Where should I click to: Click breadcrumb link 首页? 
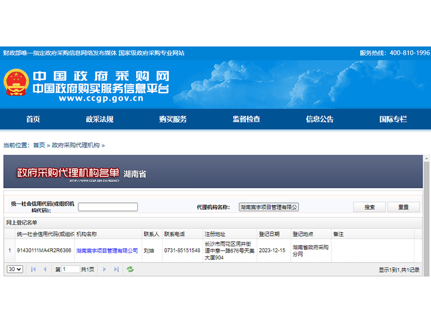tap(39, 145)
